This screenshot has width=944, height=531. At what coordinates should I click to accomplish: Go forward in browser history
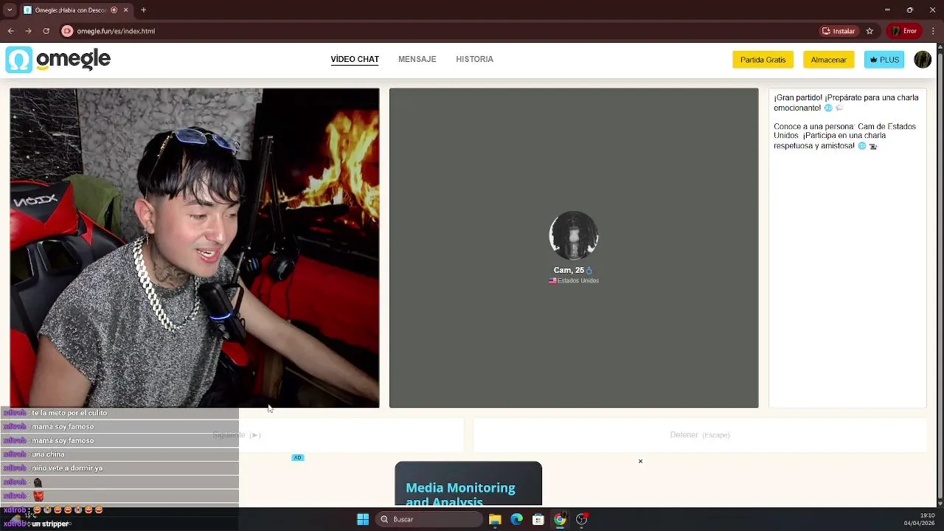28,31
